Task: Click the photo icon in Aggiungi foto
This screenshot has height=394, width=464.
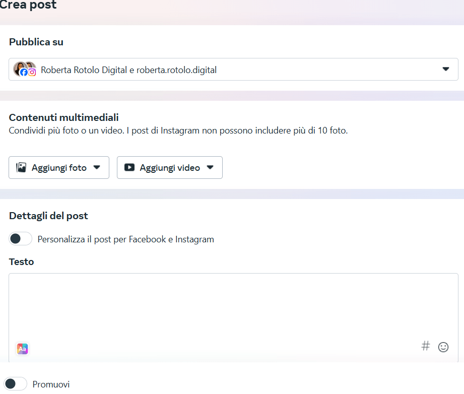Action: click(21, 168)
